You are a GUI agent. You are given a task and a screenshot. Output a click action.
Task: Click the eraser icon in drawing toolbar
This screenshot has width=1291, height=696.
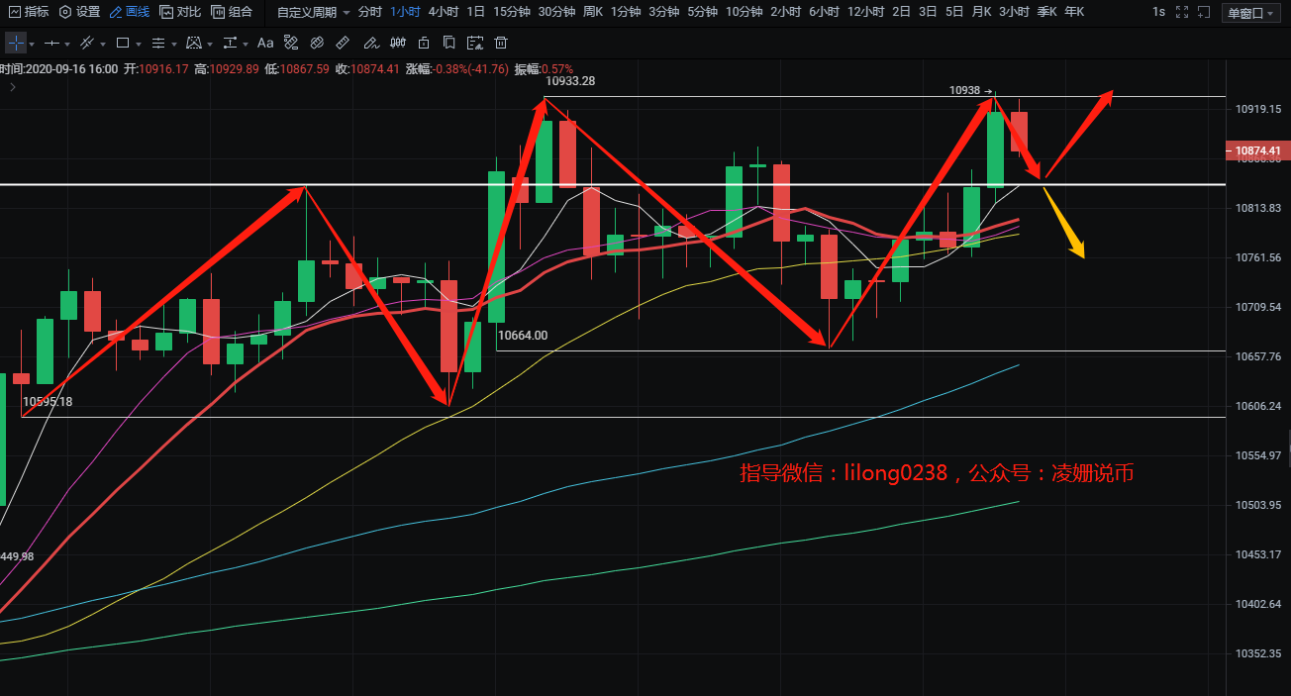tap(317, 44)
